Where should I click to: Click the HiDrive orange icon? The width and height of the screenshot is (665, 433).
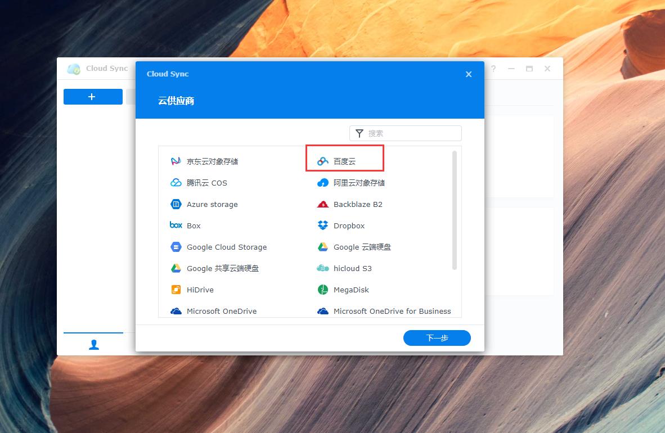click(x=176, y=290)
